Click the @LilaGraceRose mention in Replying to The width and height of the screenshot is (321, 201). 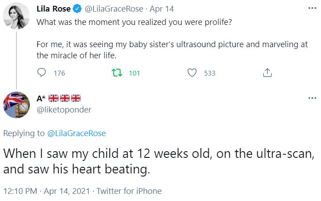point(76,133)
